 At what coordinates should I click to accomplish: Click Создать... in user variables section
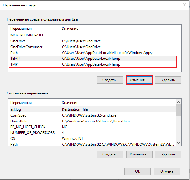click(x=110, y=80)
